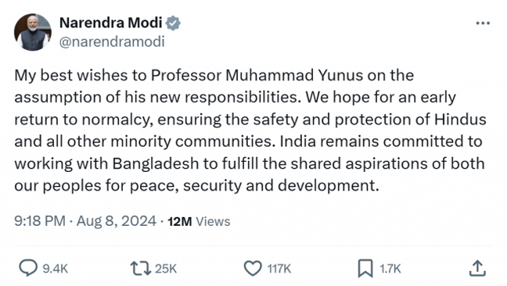This screenshot has height=286, width=507.
Task: Click the 25K reposts count
Action: [x=166, y=269]
